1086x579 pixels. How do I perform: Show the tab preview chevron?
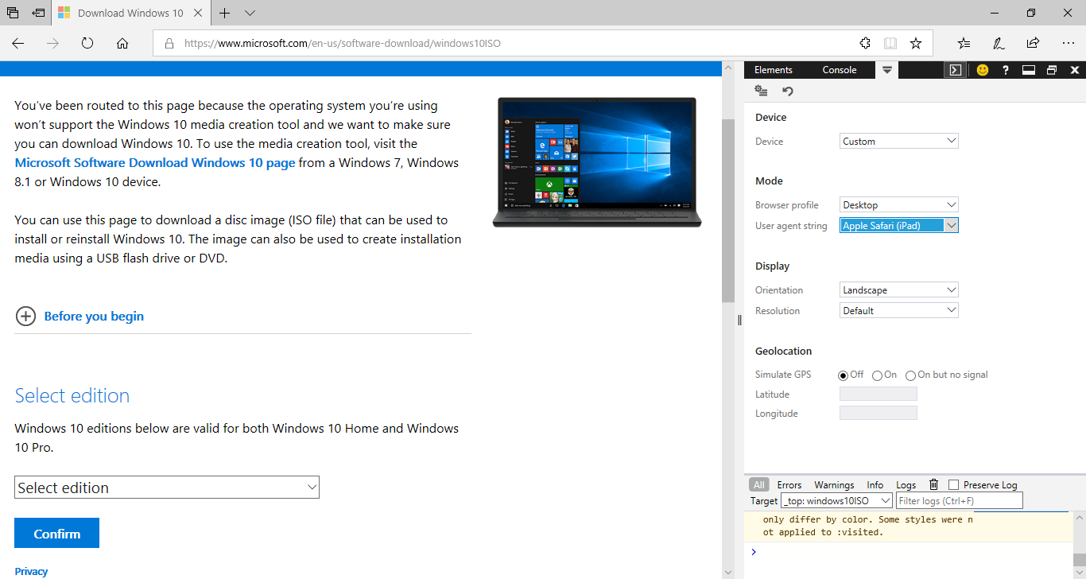(x=250, y=13)
